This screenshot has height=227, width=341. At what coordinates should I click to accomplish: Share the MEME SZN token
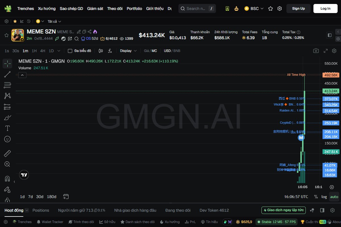(x=90, y=32)
